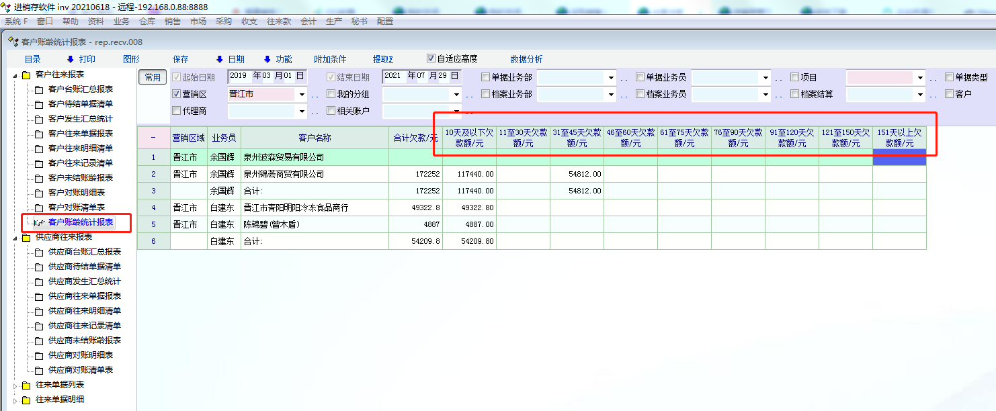
Task: Click the 常用 button
Action: pos(153,77)
